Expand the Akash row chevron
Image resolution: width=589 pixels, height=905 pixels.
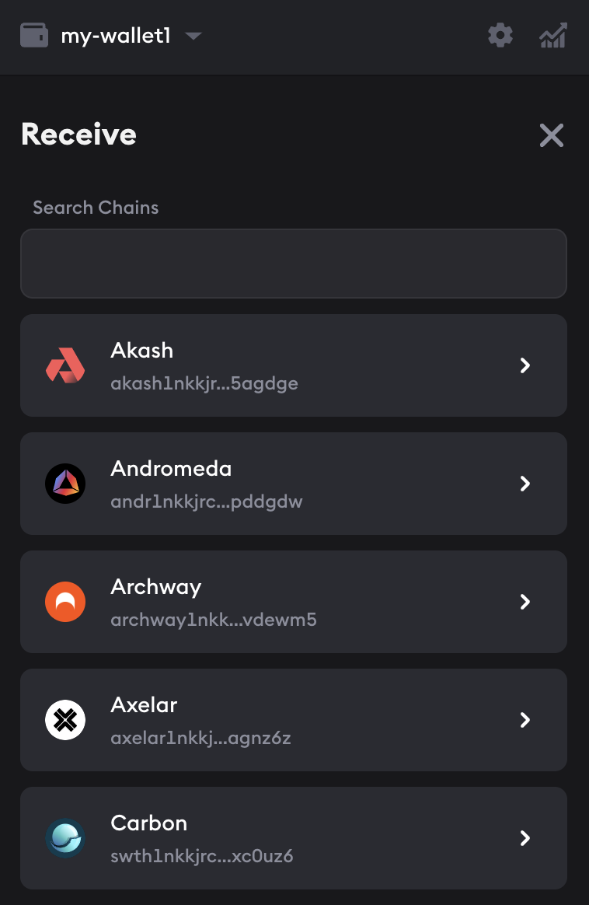click(x=525, y=365)
